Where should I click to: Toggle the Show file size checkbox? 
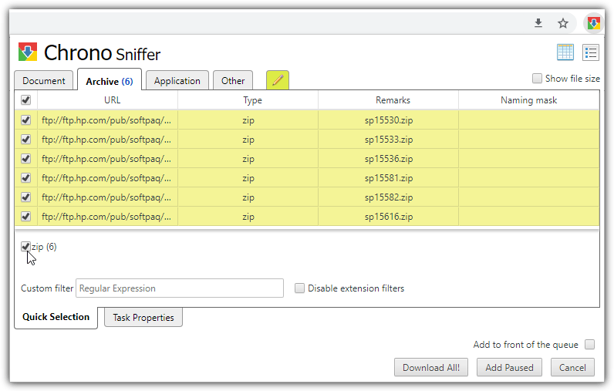[x=537, y=79]
